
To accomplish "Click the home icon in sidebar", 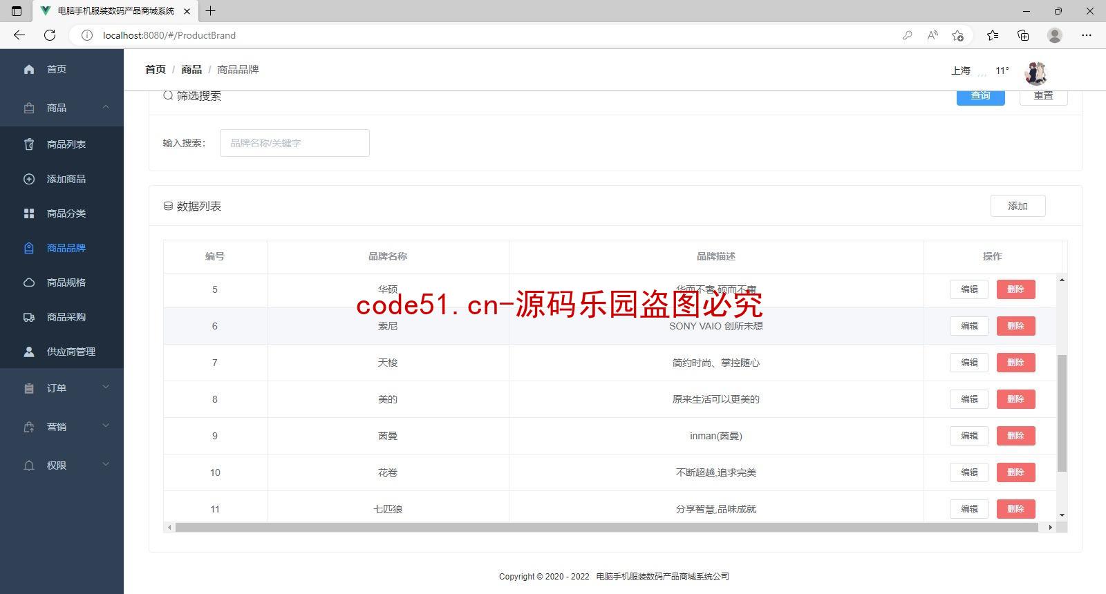I will click(29, 69).
